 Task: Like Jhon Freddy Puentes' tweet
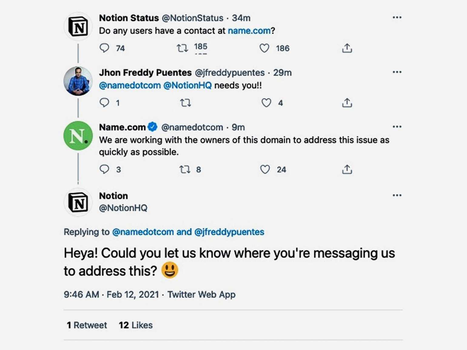coord(266,103)
